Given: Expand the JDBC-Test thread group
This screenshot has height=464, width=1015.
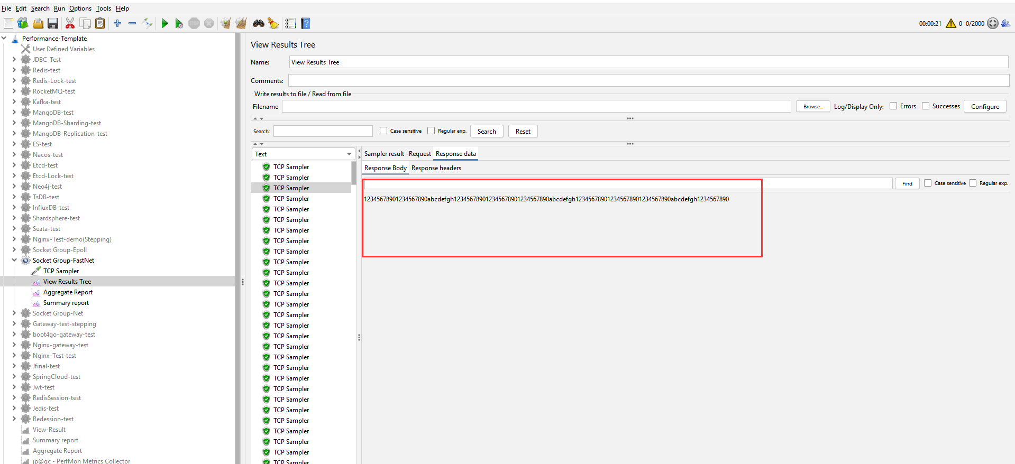Looking at the screenshot, I should (14, 59).
